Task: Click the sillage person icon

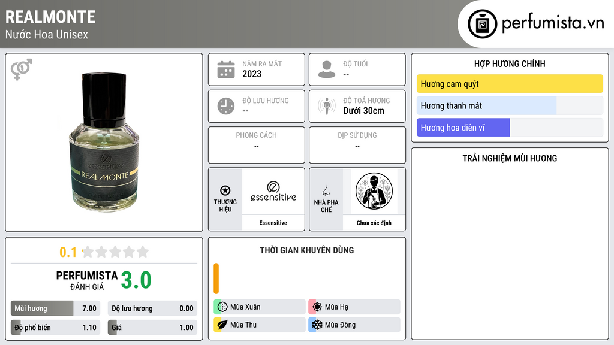Action: 327,106
